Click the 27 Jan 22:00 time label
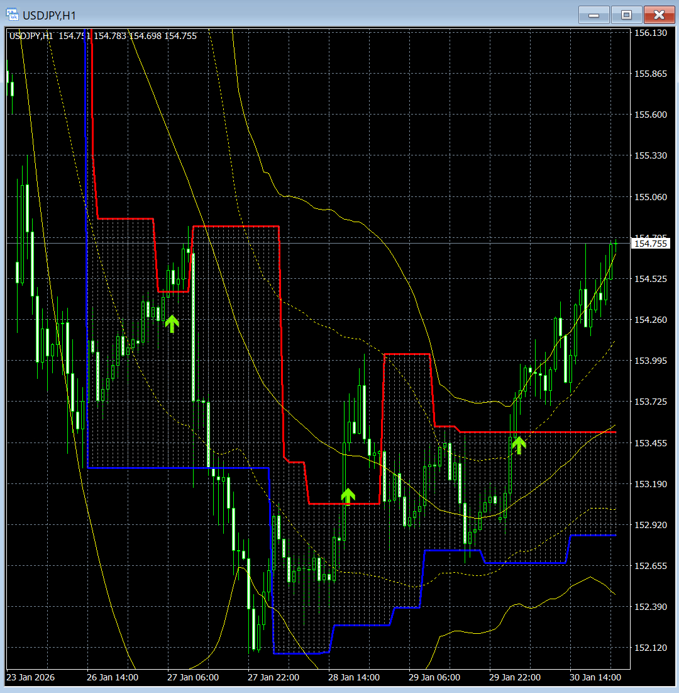 (x=273, y=677)
